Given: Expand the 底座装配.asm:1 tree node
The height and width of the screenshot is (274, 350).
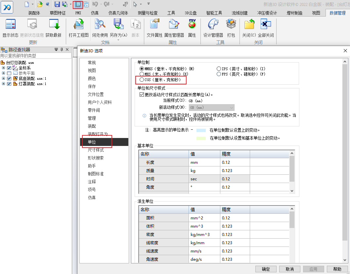Looking at the screenshot, I should tap(3, 78).
